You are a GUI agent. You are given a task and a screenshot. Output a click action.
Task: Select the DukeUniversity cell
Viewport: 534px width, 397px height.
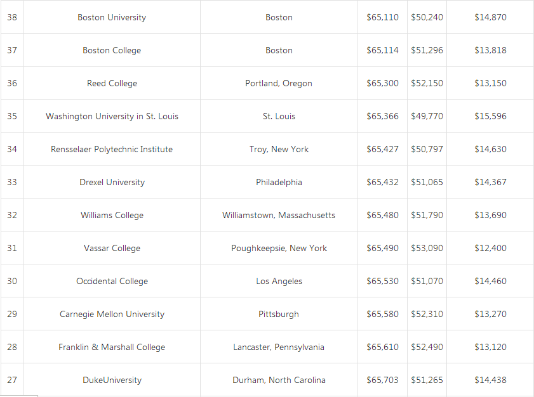click(112, 380)
